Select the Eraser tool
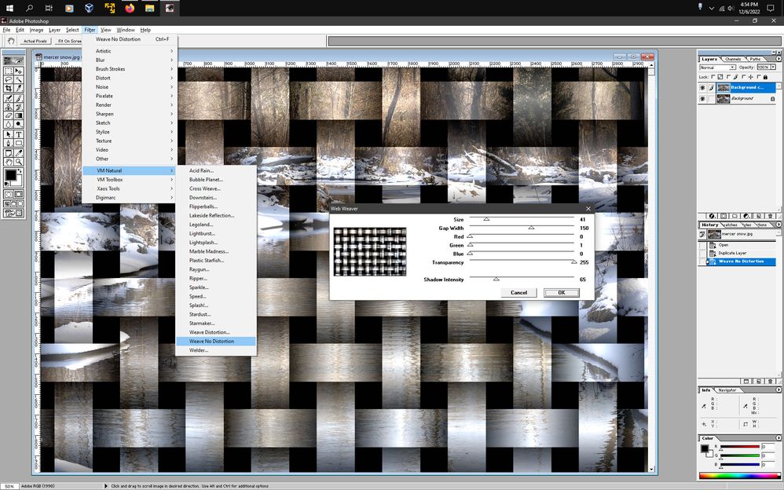The image size is (784, 490). pyautogui.click(x=9, y=115)
